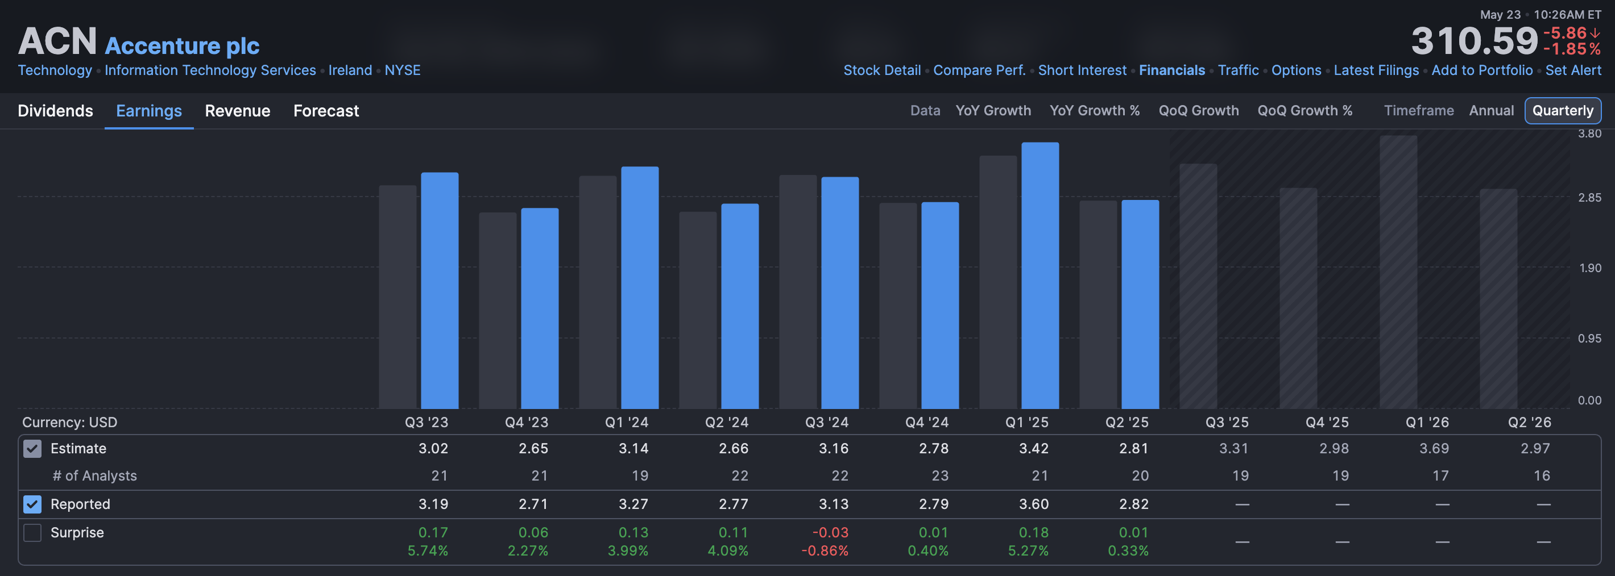Select the Quarterly timeframe button
Screen dimensions: 1615x576
[x=1563, y=111]
